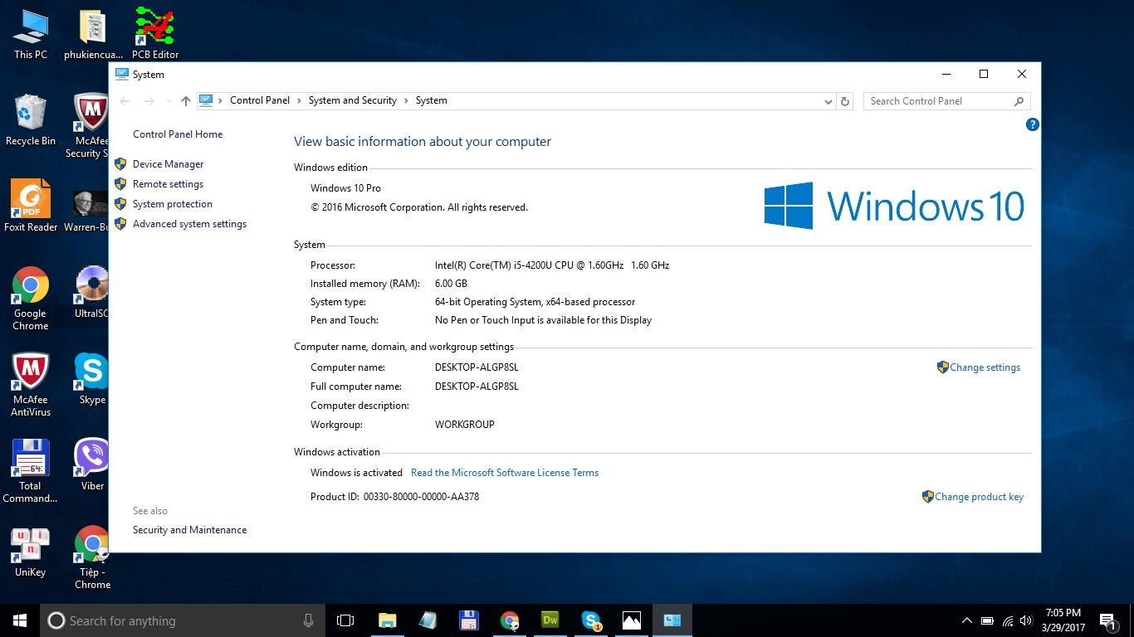This screenshot has height=637, width=1134.
Task: Select the McAfee AntiVirus desktop shortcut
Action: point(31,385)
